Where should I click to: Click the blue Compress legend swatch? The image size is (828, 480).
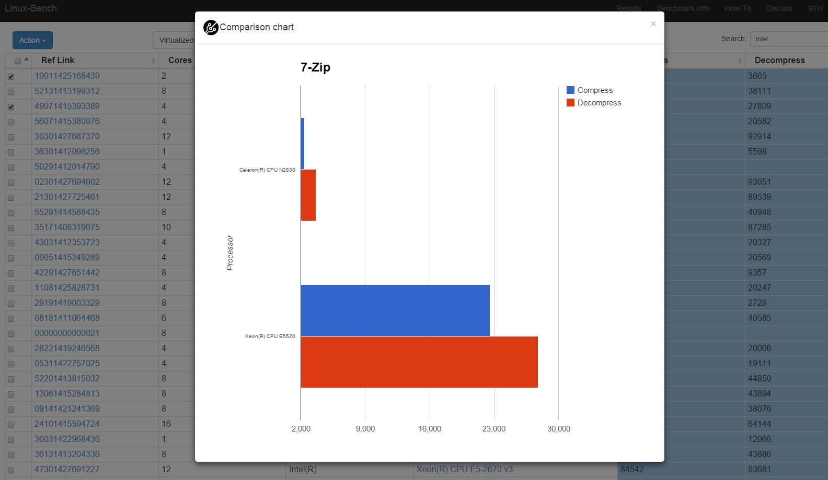(570, 90)
